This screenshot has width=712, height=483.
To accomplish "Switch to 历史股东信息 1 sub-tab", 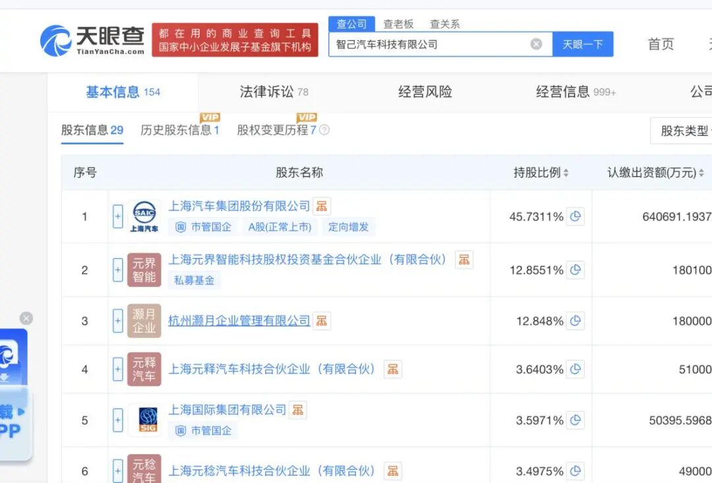I will pos(180,131).
